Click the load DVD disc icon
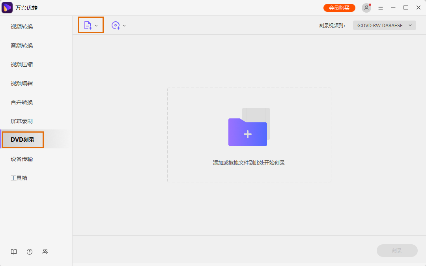Image resolution: width=426 pixels, height=266 pixels. click(x=116, y=25)
